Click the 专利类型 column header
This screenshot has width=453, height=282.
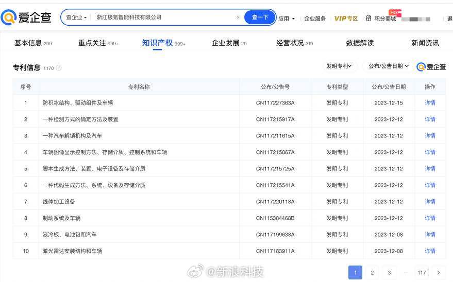coord(337,87)
